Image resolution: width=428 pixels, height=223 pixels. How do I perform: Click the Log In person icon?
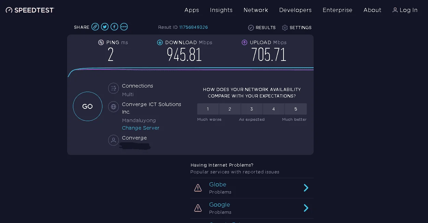point(395,10)
